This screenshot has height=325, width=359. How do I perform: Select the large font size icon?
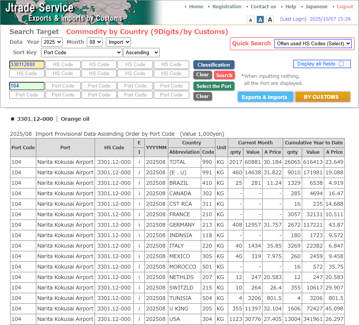click(x=270, y=20)
